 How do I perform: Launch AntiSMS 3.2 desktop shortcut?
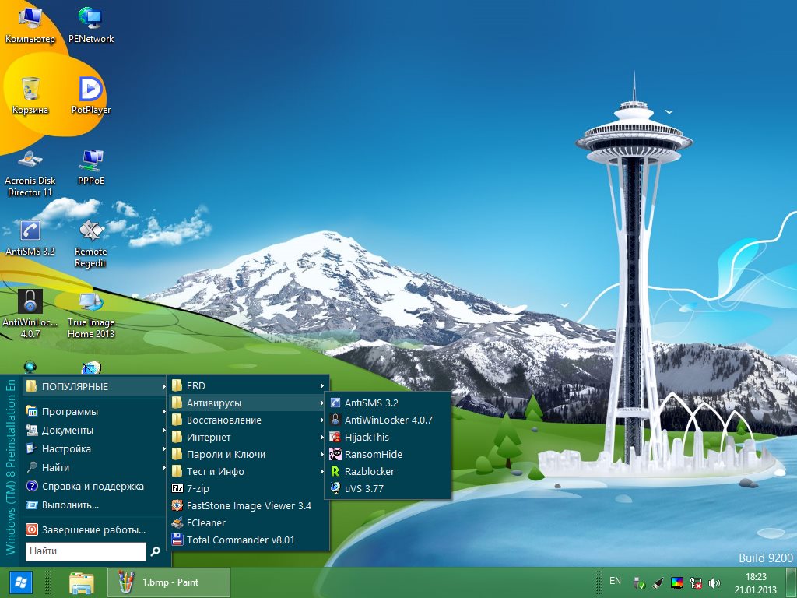point(30,237)
